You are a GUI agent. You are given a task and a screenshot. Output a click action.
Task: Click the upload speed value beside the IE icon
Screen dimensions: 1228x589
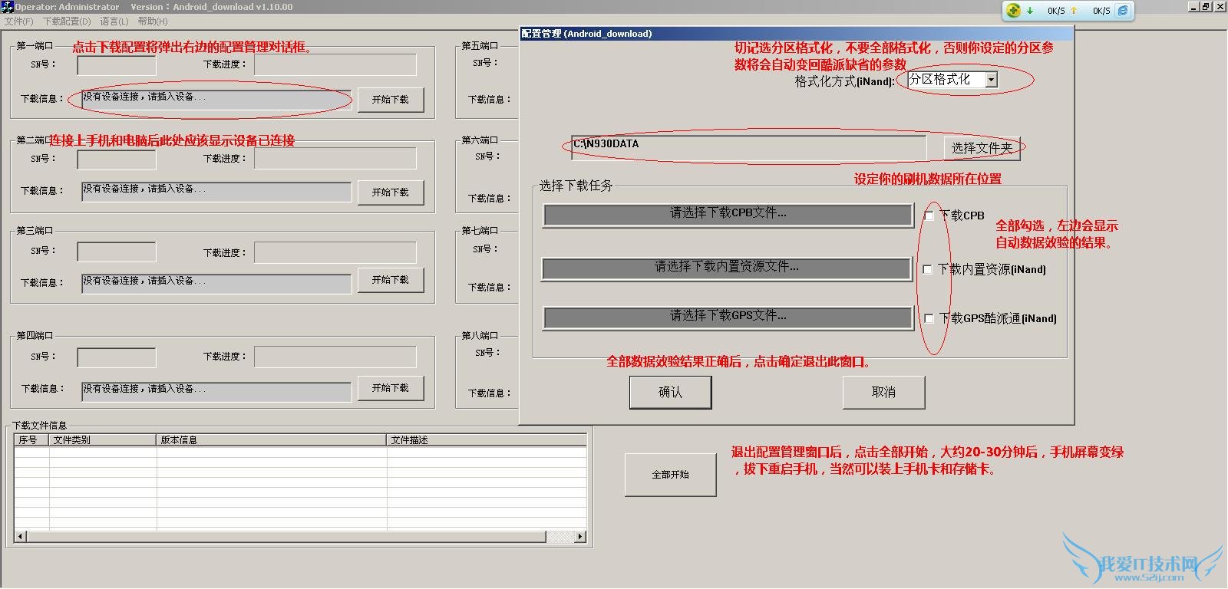coord(1101,11)
